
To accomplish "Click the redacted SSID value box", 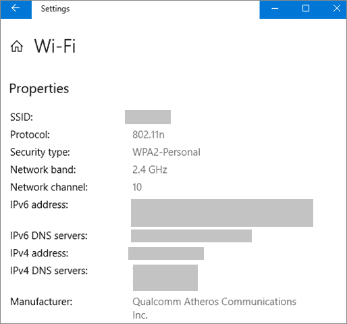I will [x=148, y=117].
